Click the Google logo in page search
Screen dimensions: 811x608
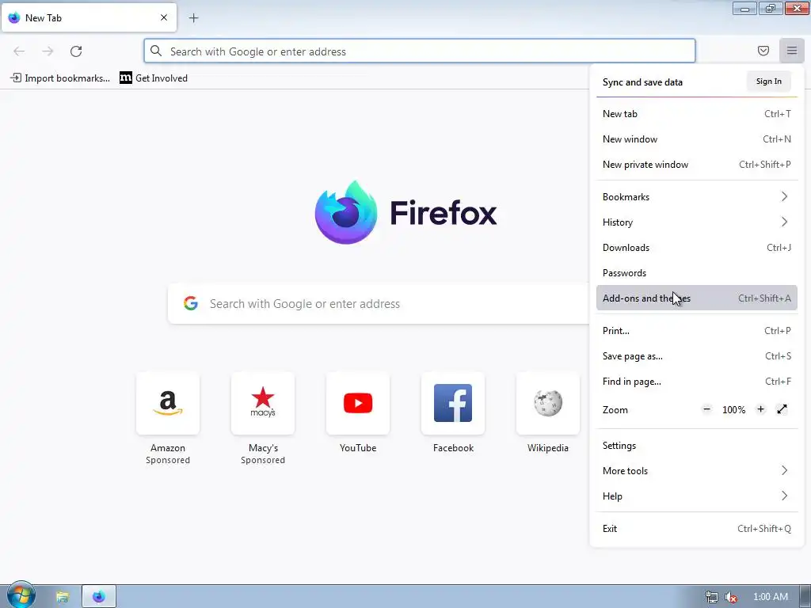point(191,303)
